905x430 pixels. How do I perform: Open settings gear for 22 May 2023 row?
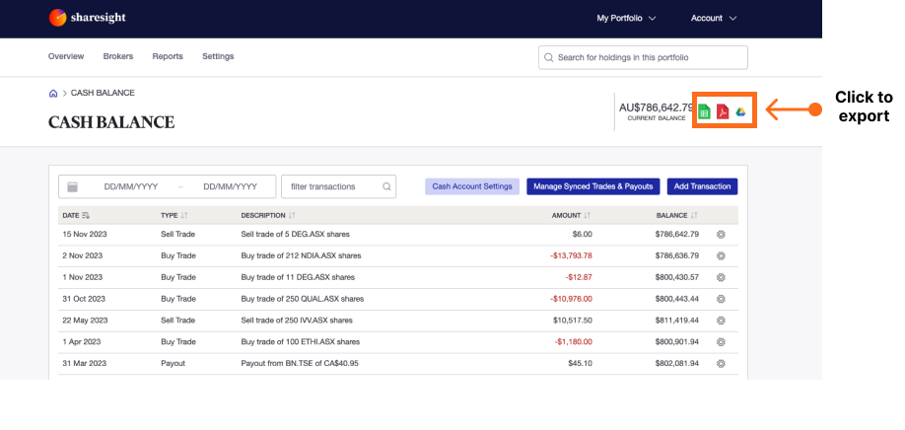coord(721,321)
